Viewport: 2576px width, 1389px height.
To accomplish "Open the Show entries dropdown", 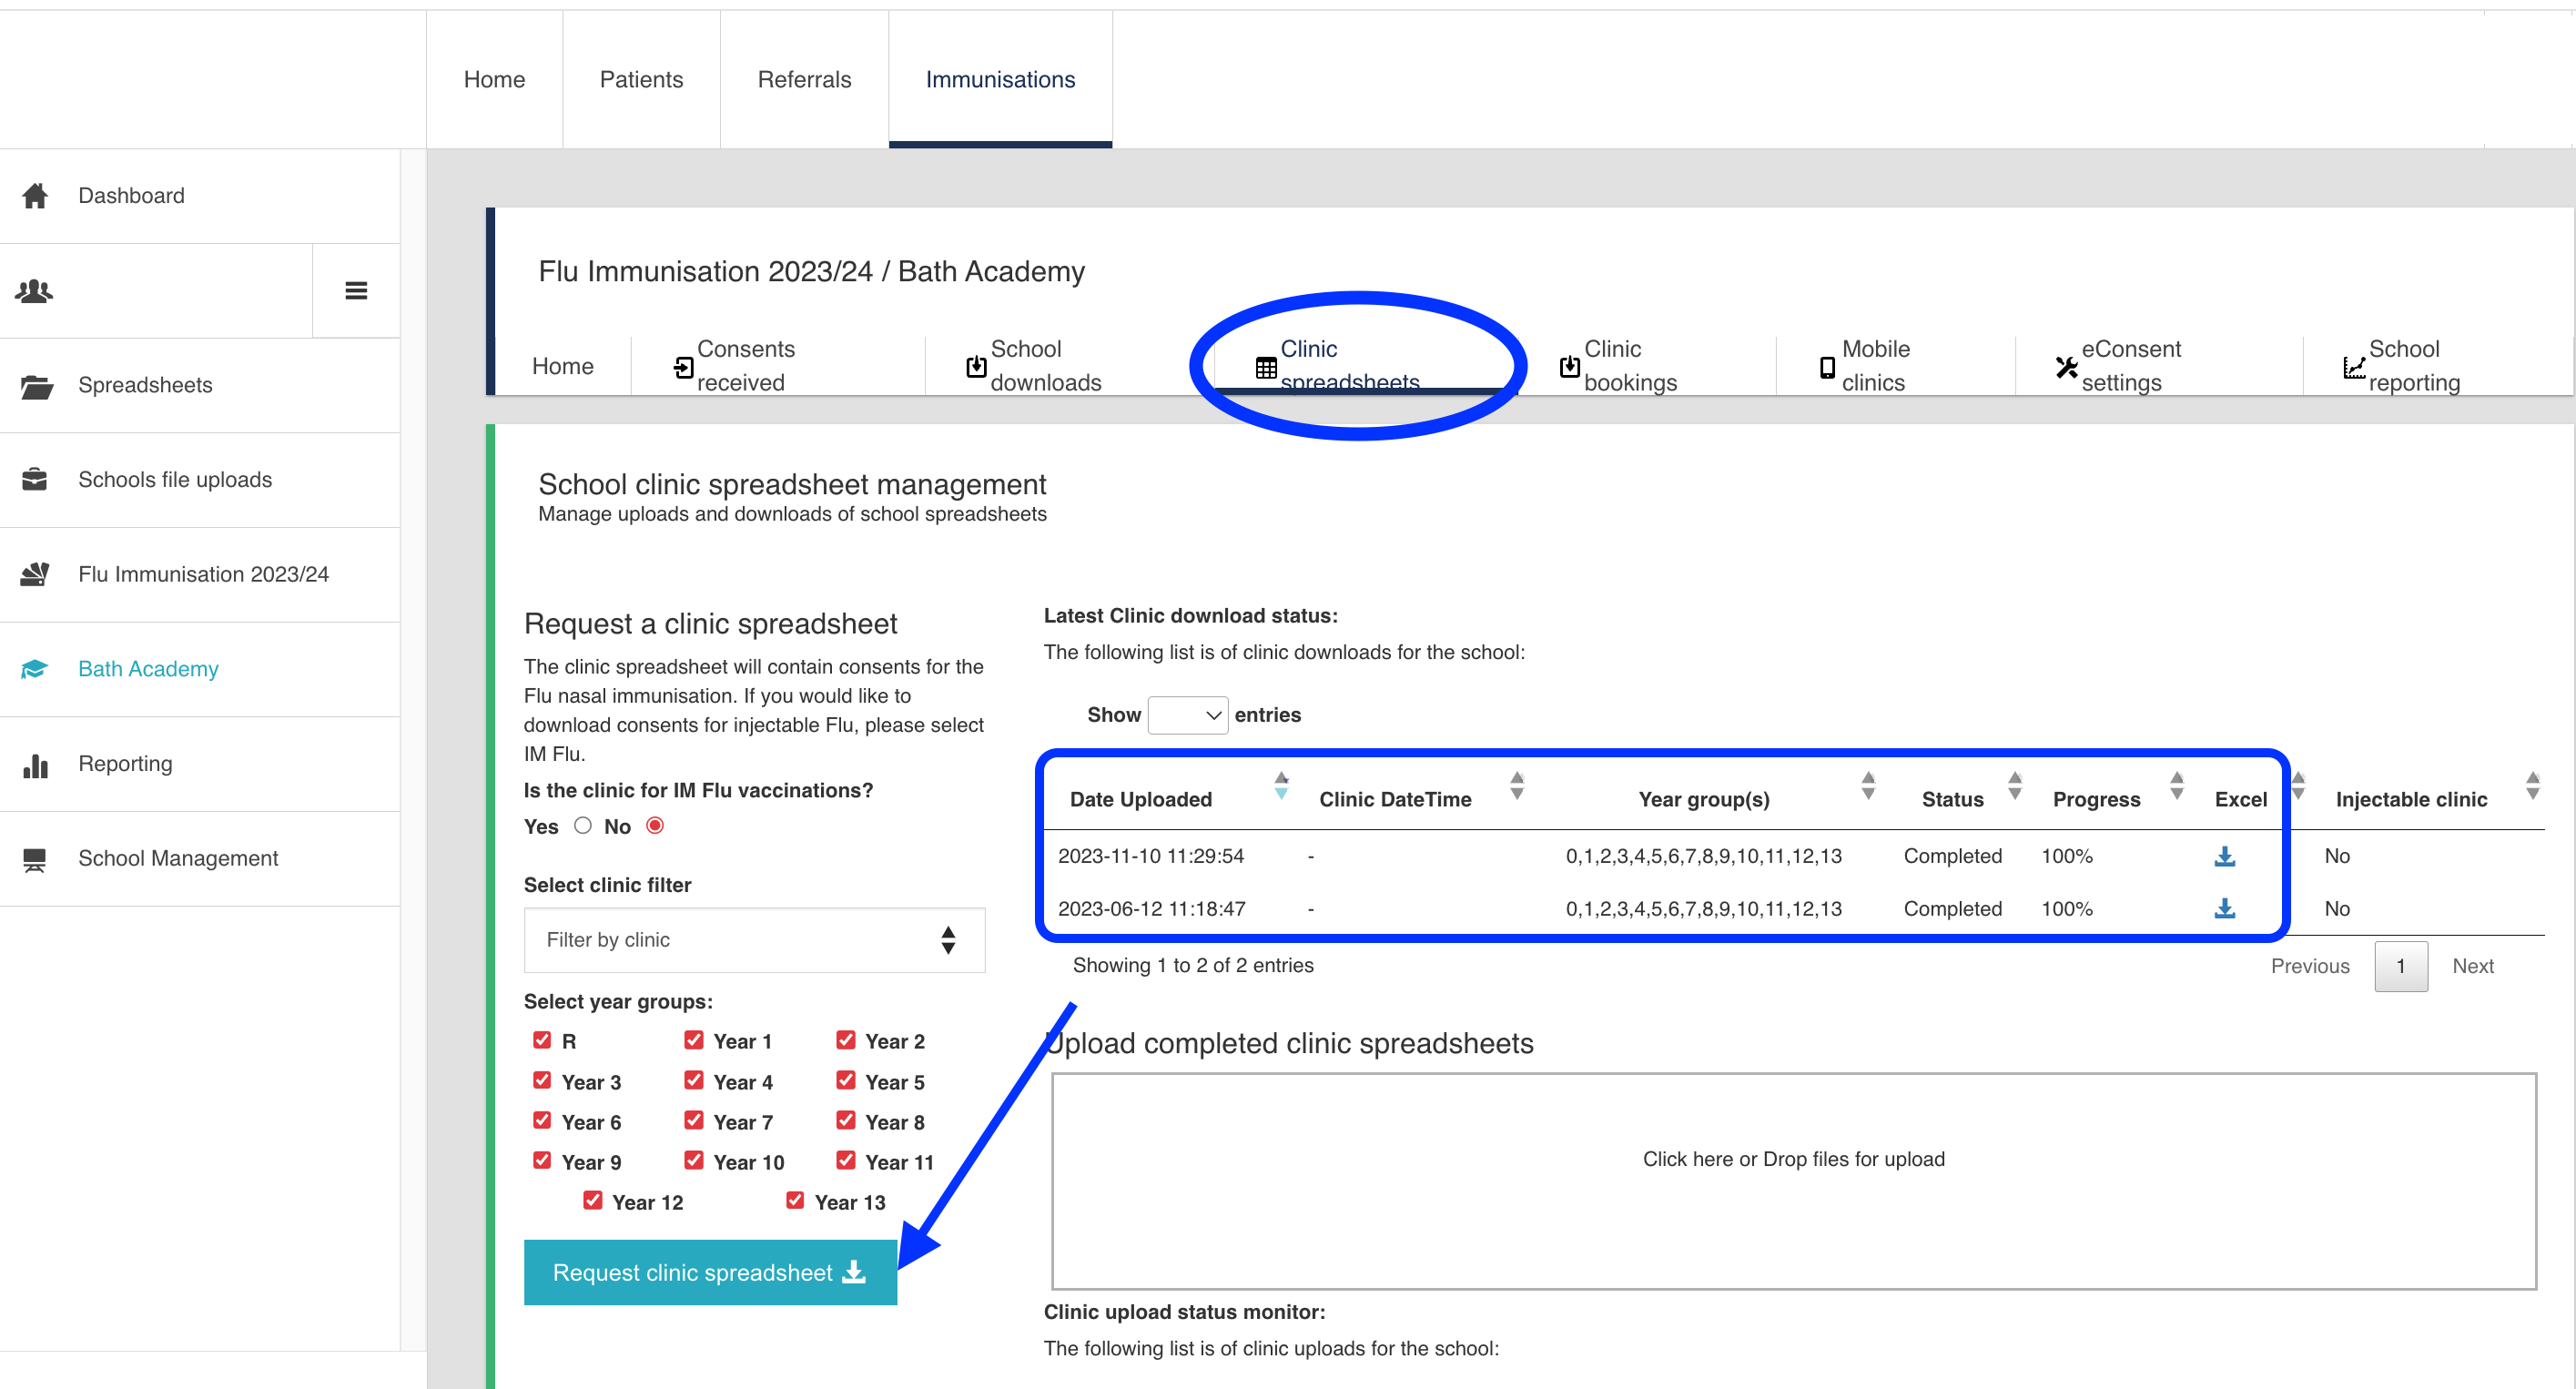I will click(x=1187, y=715).
